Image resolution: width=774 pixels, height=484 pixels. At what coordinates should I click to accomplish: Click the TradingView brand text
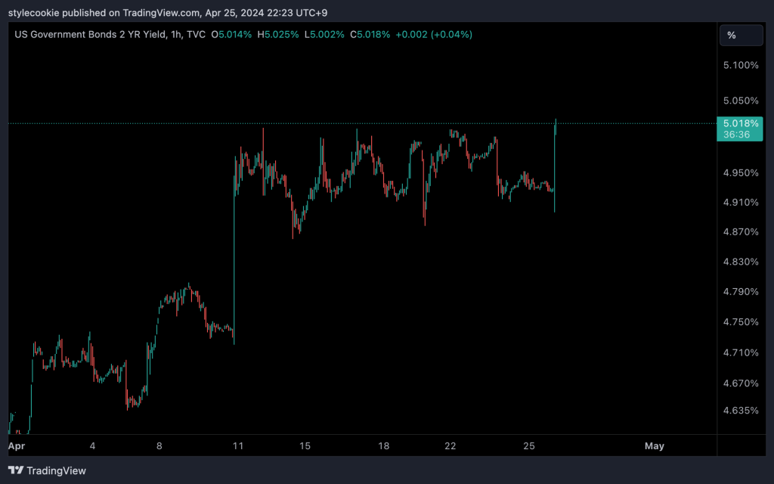coord(57,470)
